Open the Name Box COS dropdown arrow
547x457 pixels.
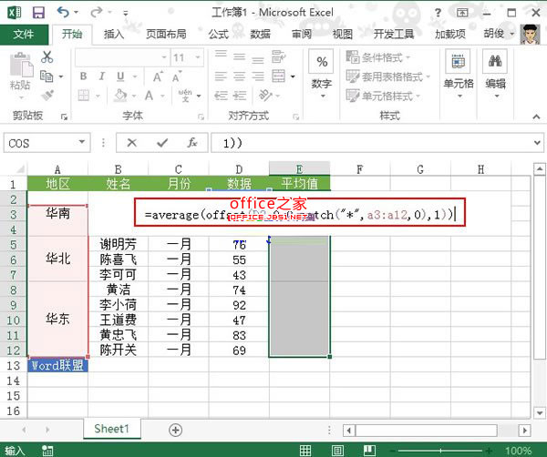[82, 142]
